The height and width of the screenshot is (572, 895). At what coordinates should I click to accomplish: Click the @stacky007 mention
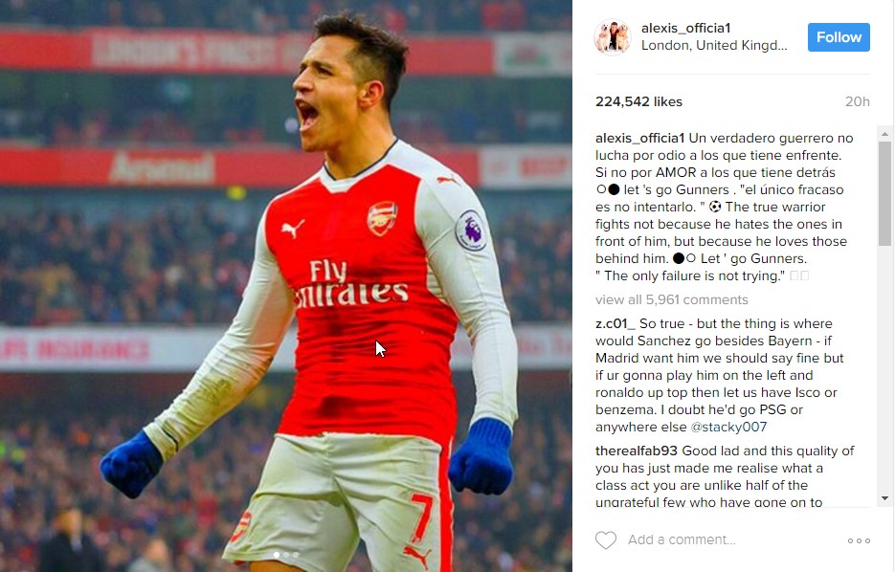click(x=728, y=427)
